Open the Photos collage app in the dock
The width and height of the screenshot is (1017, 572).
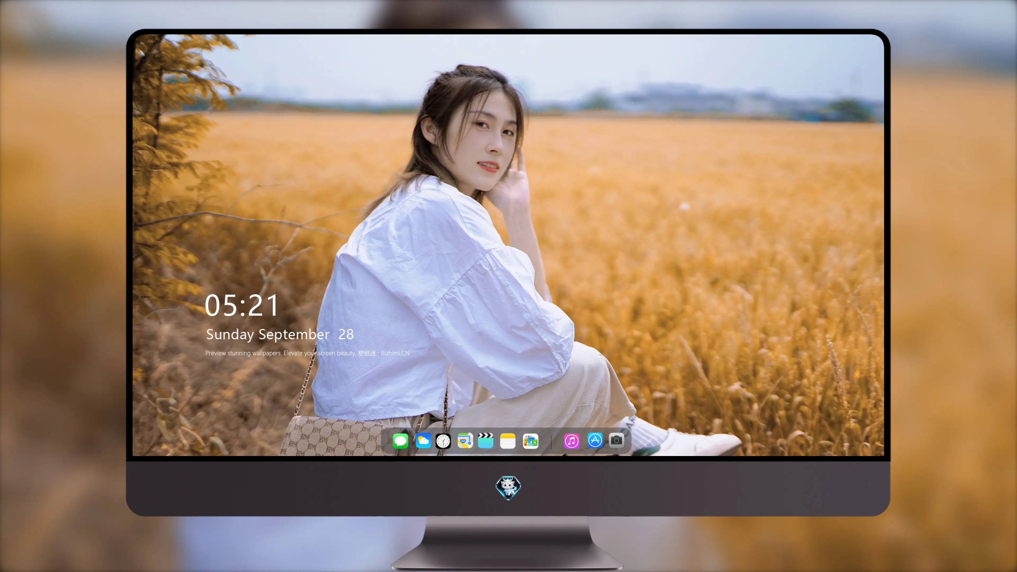530,441
